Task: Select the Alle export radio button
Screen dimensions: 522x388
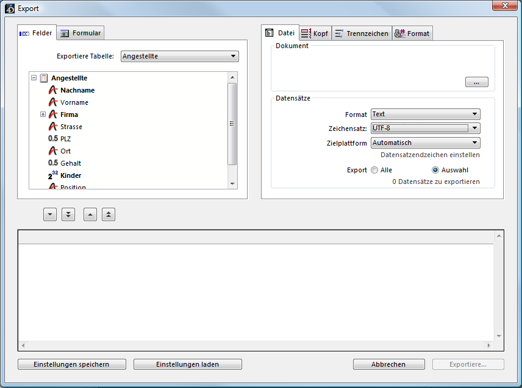Action: click(374, 171)
